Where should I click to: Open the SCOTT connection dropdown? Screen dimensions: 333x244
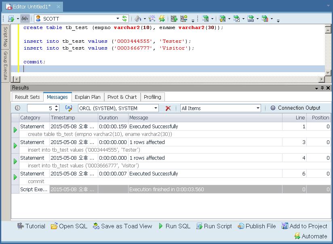(x=118, y=19)
